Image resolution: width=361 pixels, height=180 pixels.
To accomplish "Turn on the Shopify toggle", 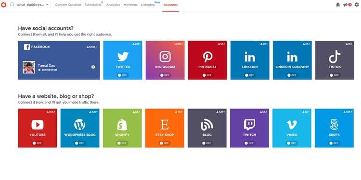I will point(122,143).
